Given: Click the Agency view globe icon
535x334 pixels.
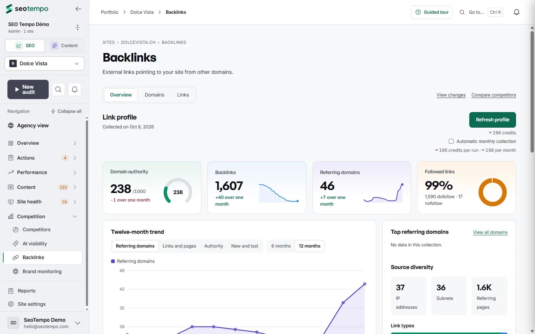Looking at the screenshot, I should (11, 125).
